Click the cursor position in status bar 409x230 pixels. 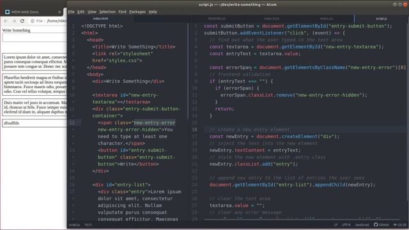pyautogui.click(x=88, y=224)
